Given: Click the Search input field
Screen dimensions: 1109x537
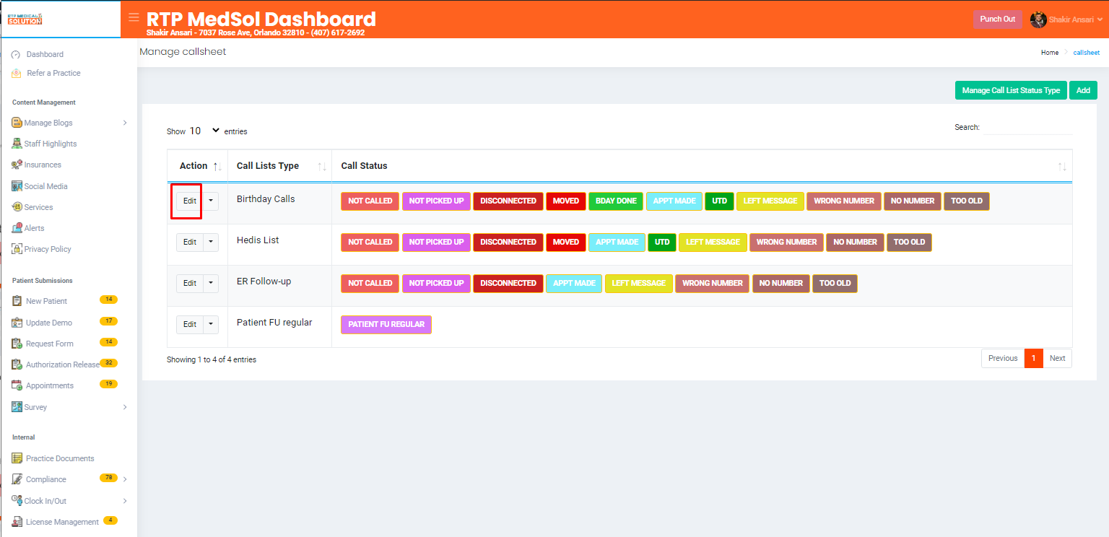Looking at the screenshot, I should [1027, 127].
